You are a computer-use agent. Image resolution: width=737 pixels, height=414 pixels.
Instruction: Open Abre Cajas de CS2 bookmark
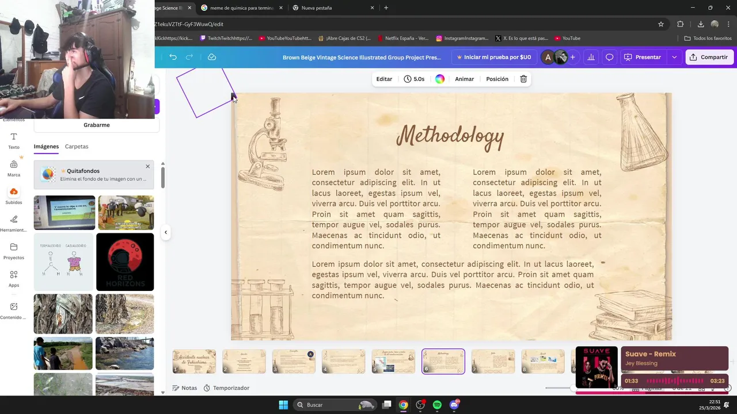[x=343, y=38]
